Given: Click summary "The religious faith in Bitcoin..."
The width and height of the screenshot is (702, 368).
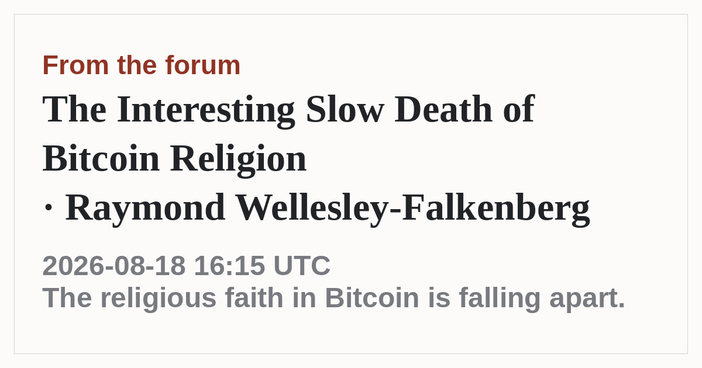Looking at the screenshot, I should [334, 298].
